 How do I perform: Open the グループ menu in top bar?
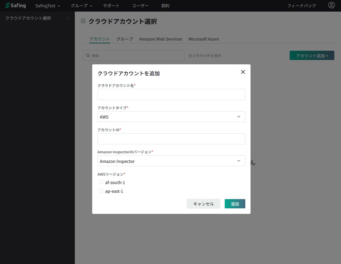pos(81,6)
